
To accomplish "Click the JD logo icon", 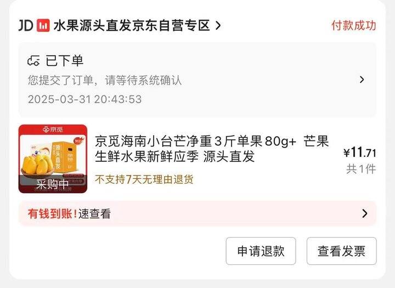I will (26, 25).
